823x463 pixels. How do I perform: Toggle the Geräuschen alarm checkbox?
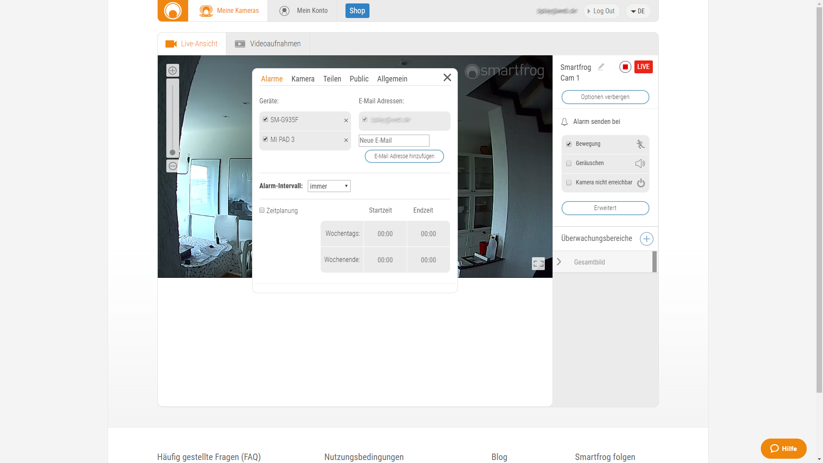(569, 163)
